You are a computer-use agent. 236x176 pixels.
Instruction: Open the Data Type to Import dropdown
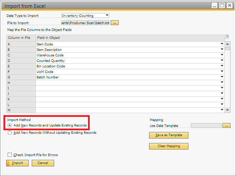click(x=107, y=15)
